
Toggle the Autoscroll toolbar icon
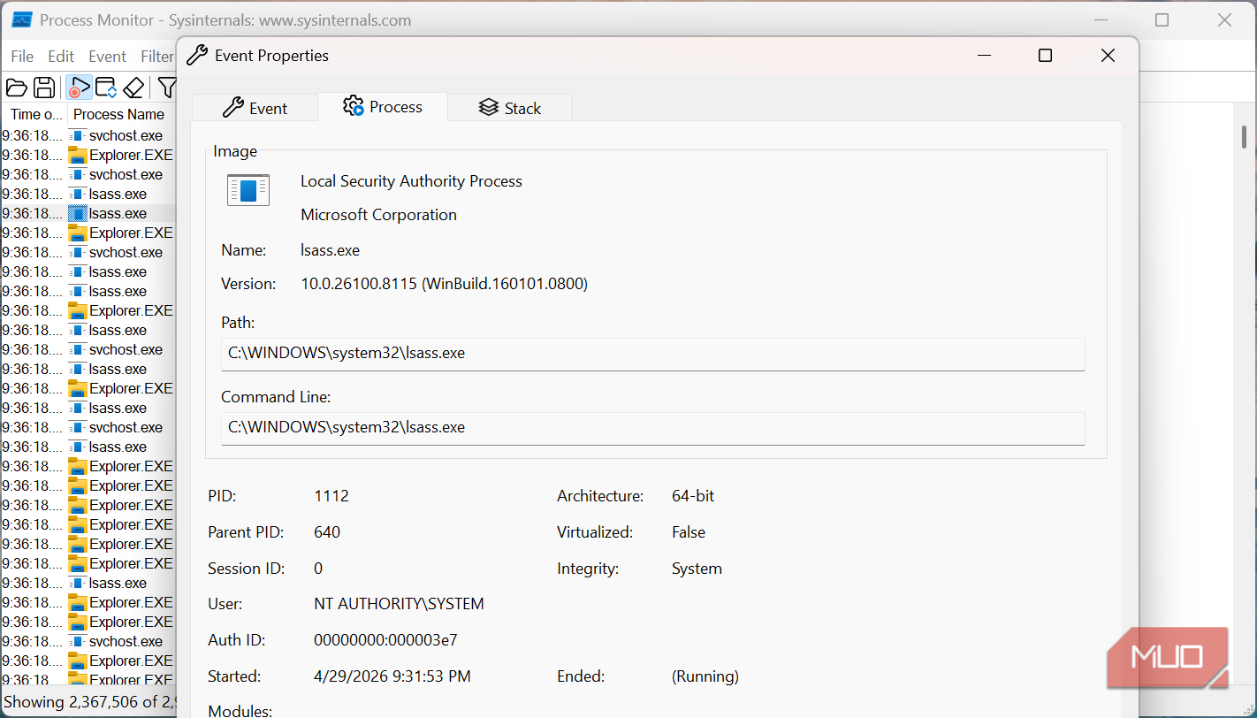[106, 87]
